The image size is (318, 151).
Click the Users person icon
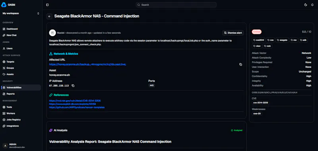[x=4, y=48]
